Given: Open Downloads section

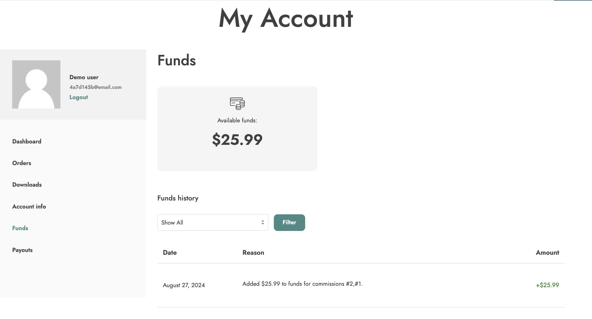Looking at the screenshot, I should [27, 184].
